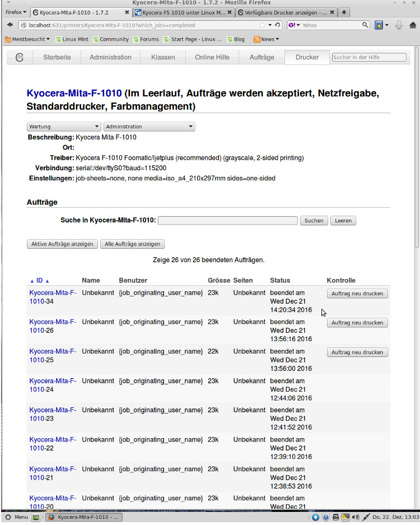
Task: Open a new tab with the plus button
Action: tap(344, 12)
